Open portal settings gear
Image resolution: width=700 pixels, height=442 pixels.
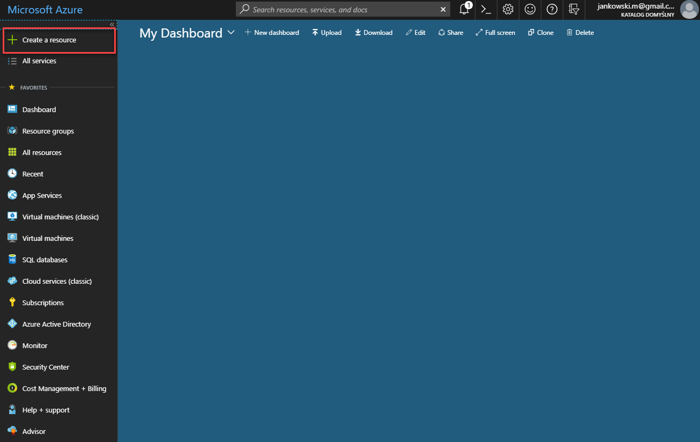coord(508,9)
